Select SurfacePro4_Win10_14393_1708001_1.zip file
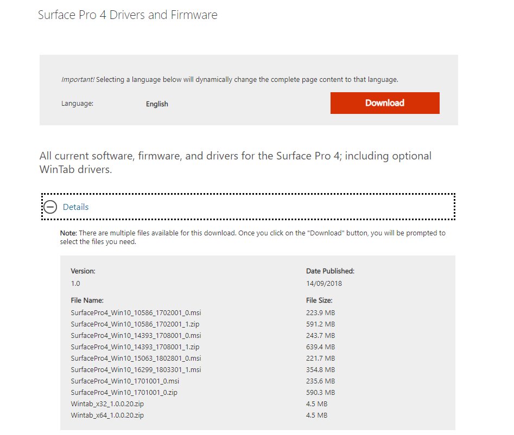Image resolution: width=514 pixels, height=435 pixels. tap(133, 347)
